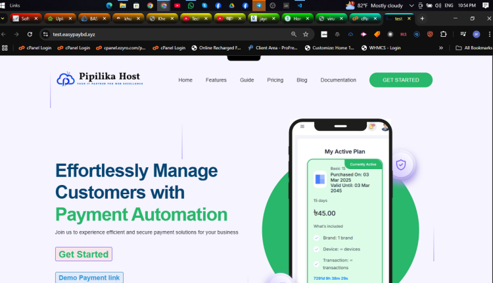The image size is (493, 283).
Task: Open the weather widget showing Mostly cloudy
Action: pyautogui.click(x=374, y=5)
